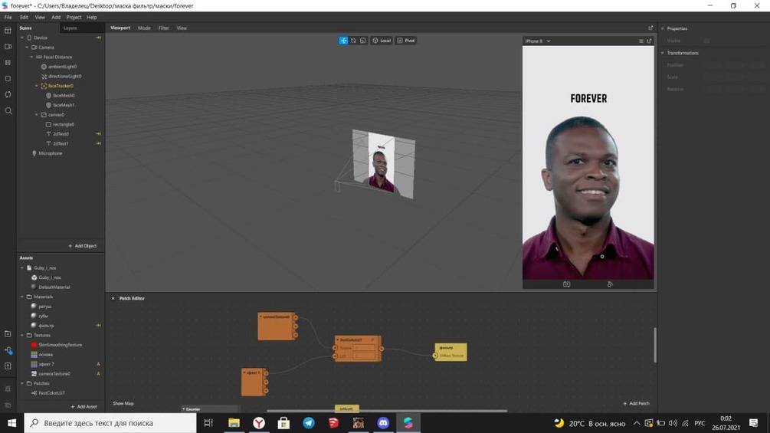Pop out the simulator preview window

[649, 41]
